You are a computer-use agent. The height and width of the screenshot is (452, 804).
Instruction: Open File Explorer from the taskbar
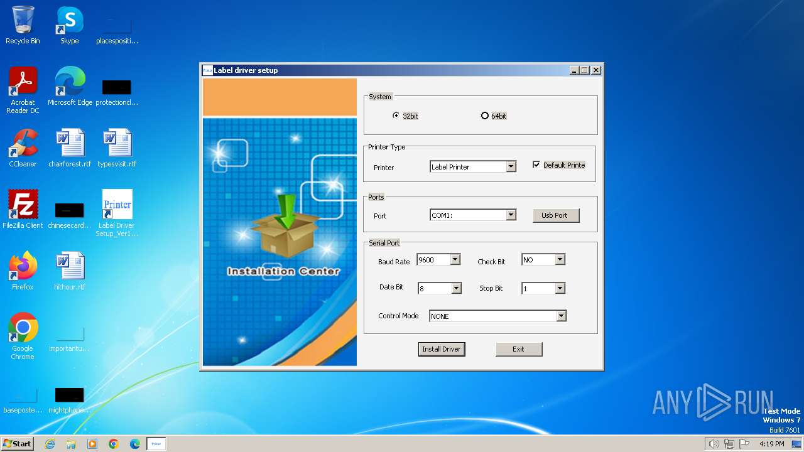pyautogui.click(x=71, y=444)
